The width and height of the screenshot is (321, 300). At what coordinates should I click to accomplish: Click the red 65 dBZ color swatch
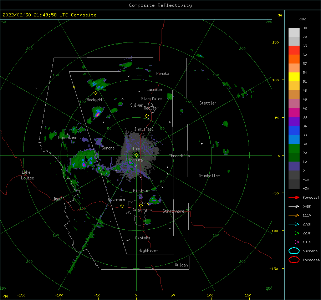(294, 50)
